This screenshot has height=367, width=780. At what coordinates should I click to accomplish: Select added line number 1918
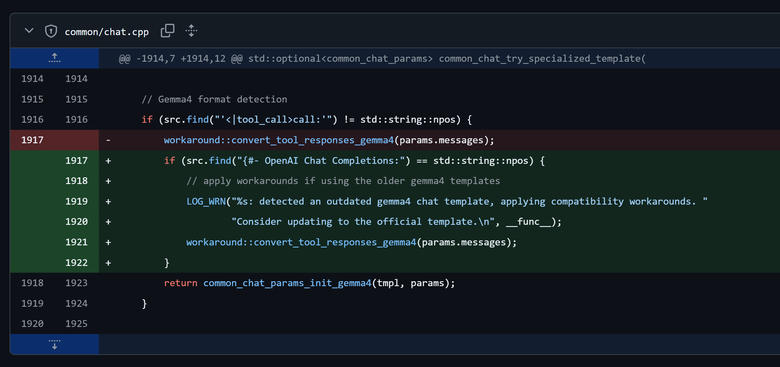[77, 181]
